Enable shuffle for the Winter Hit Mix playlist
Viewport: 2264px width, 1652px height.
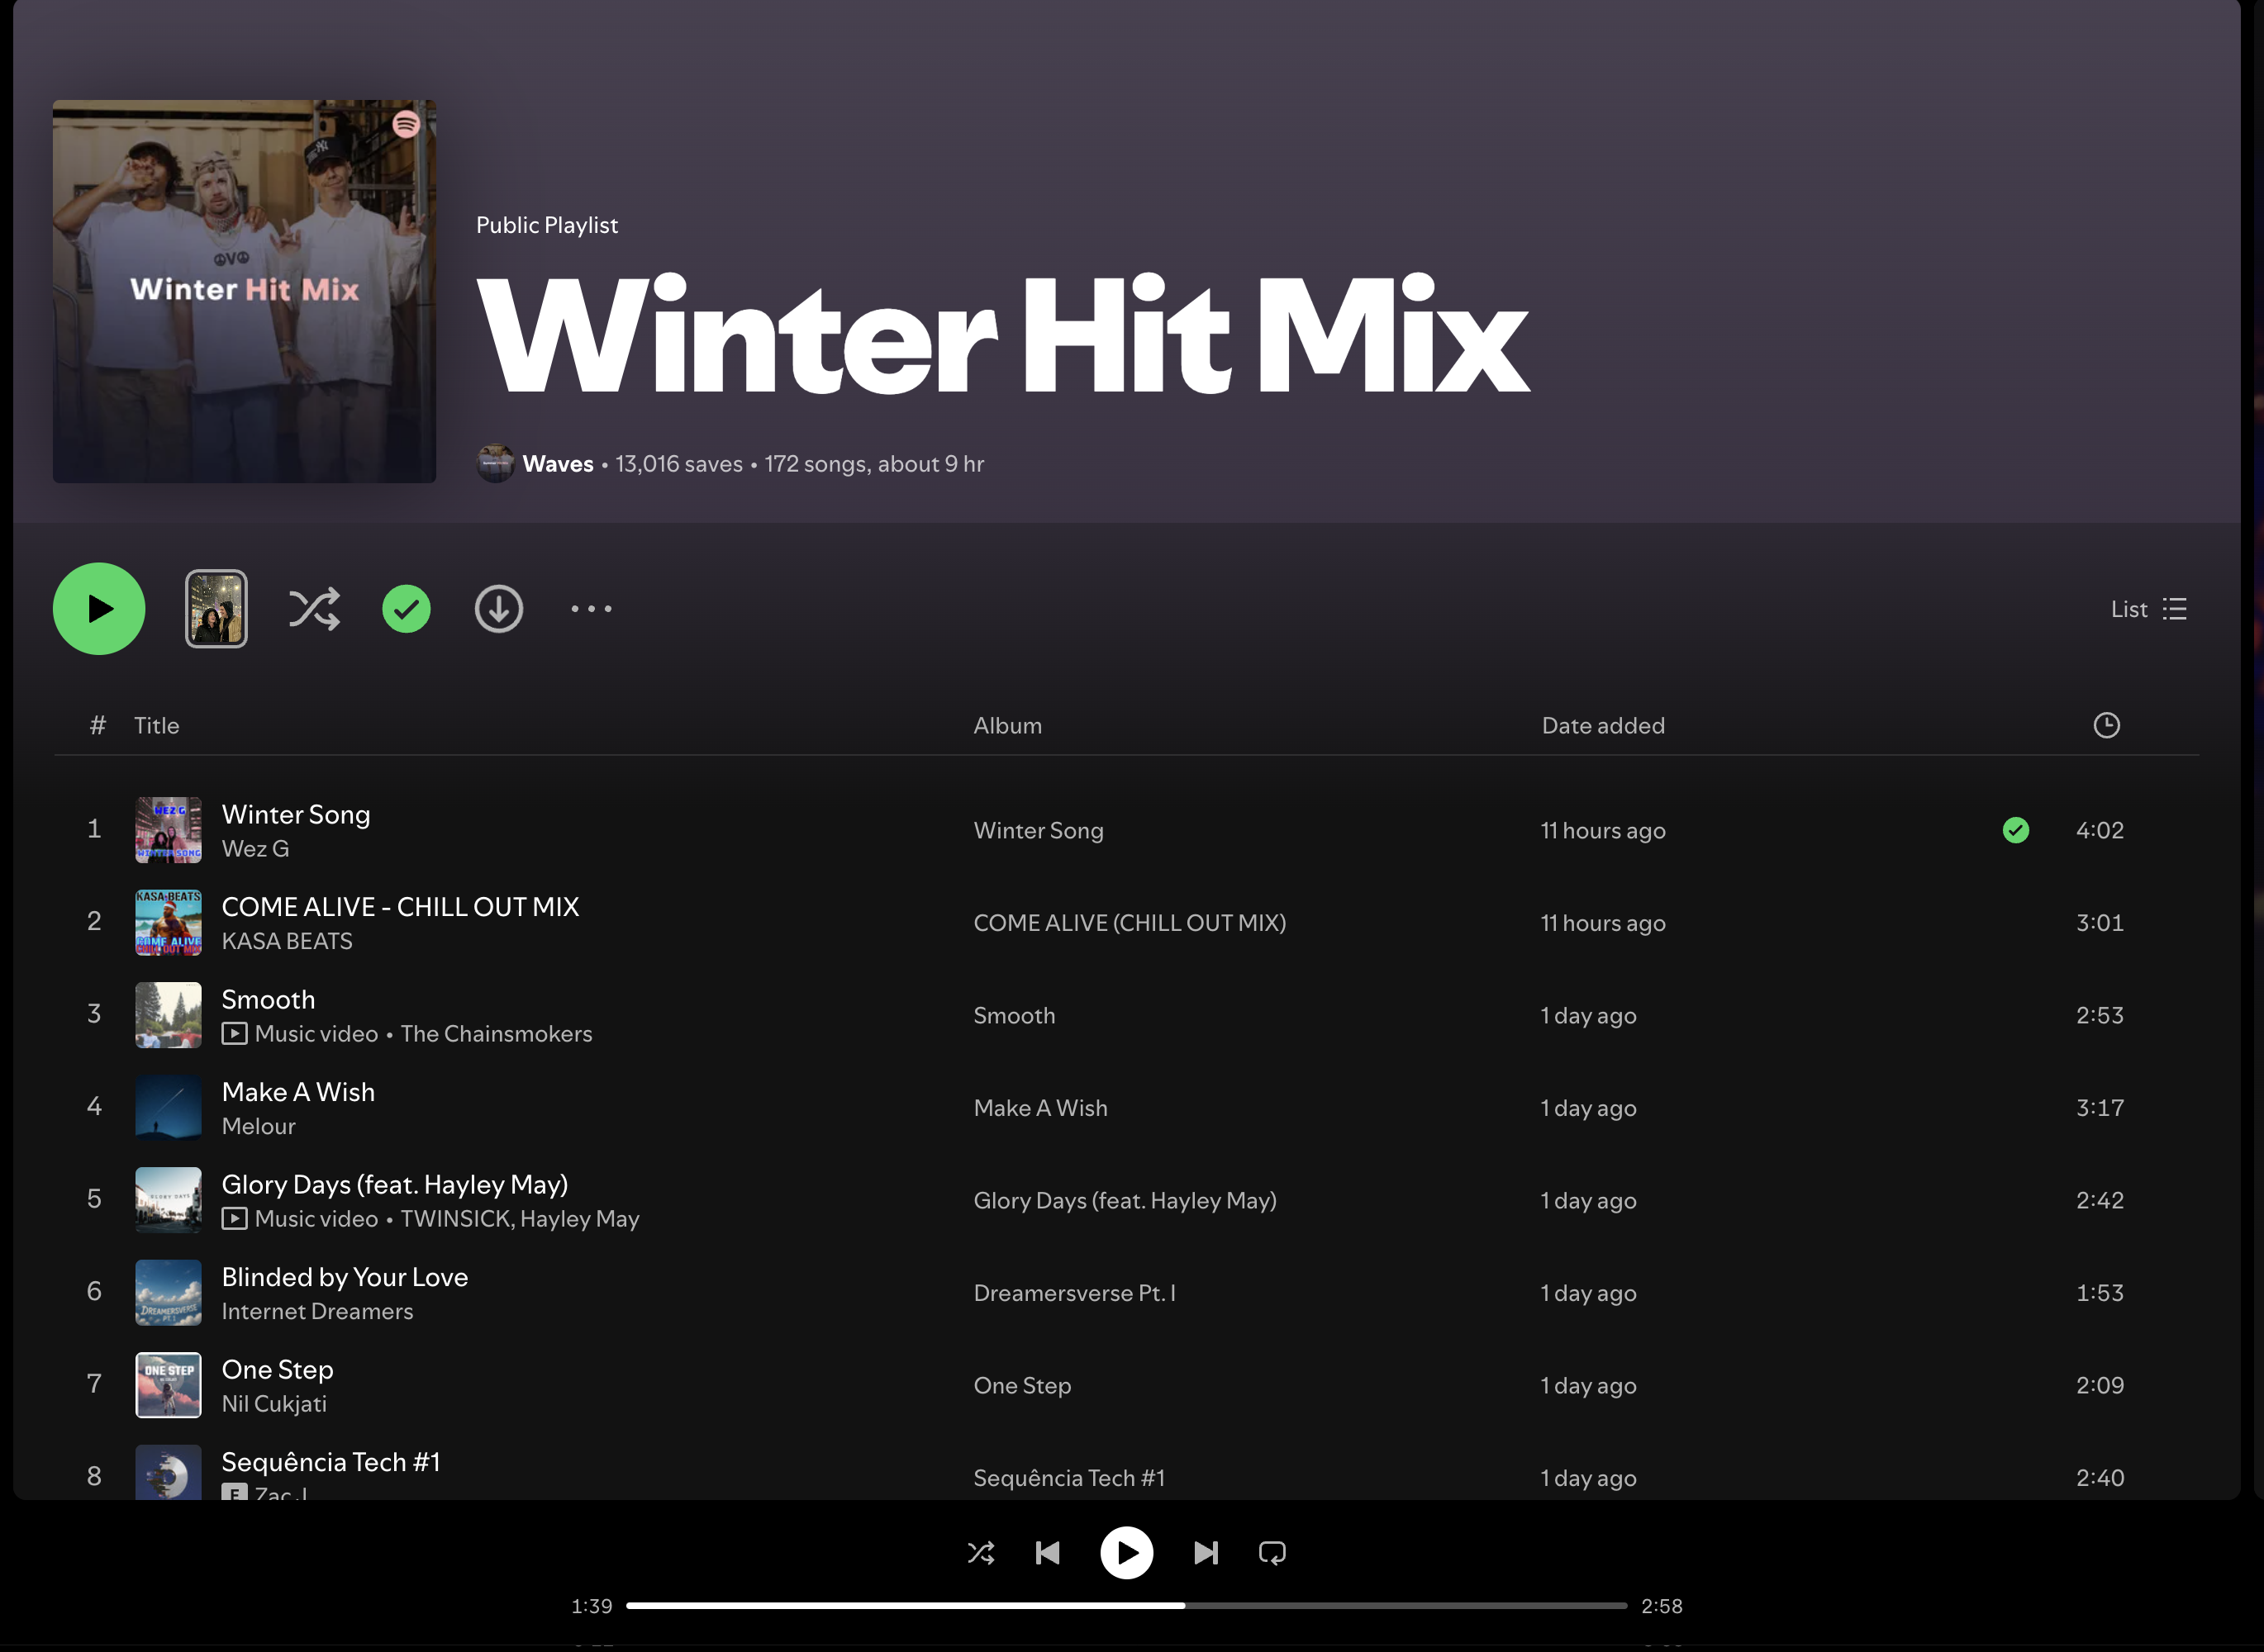tap(314, 609)
